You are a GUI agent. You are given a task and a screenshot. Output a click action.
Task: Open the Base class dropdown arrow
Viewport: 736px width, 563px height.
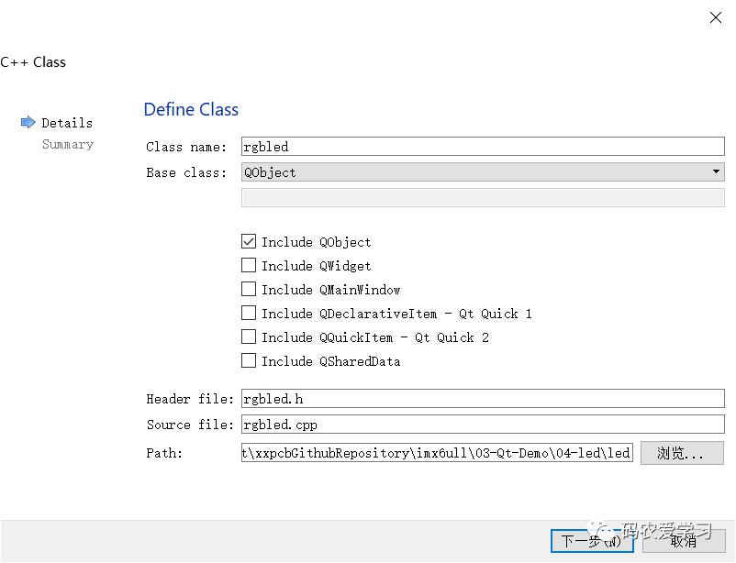tap(716, 171)
